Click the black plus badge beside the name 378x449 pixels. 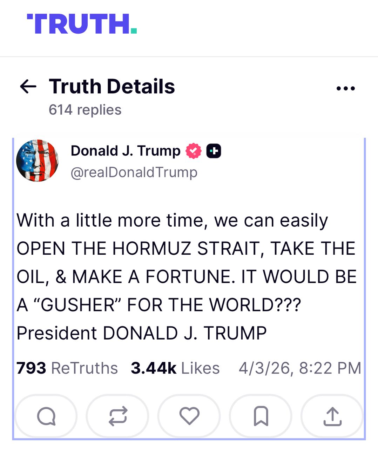tap(214, 151)
